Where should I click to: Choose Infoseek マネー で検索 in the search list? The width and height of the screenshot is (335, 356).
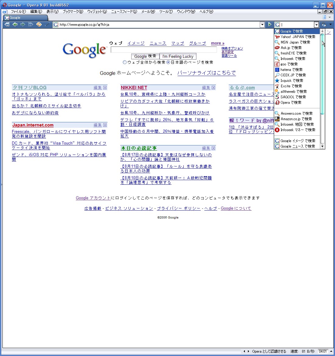pyautogui.click(x=297, y=130)
